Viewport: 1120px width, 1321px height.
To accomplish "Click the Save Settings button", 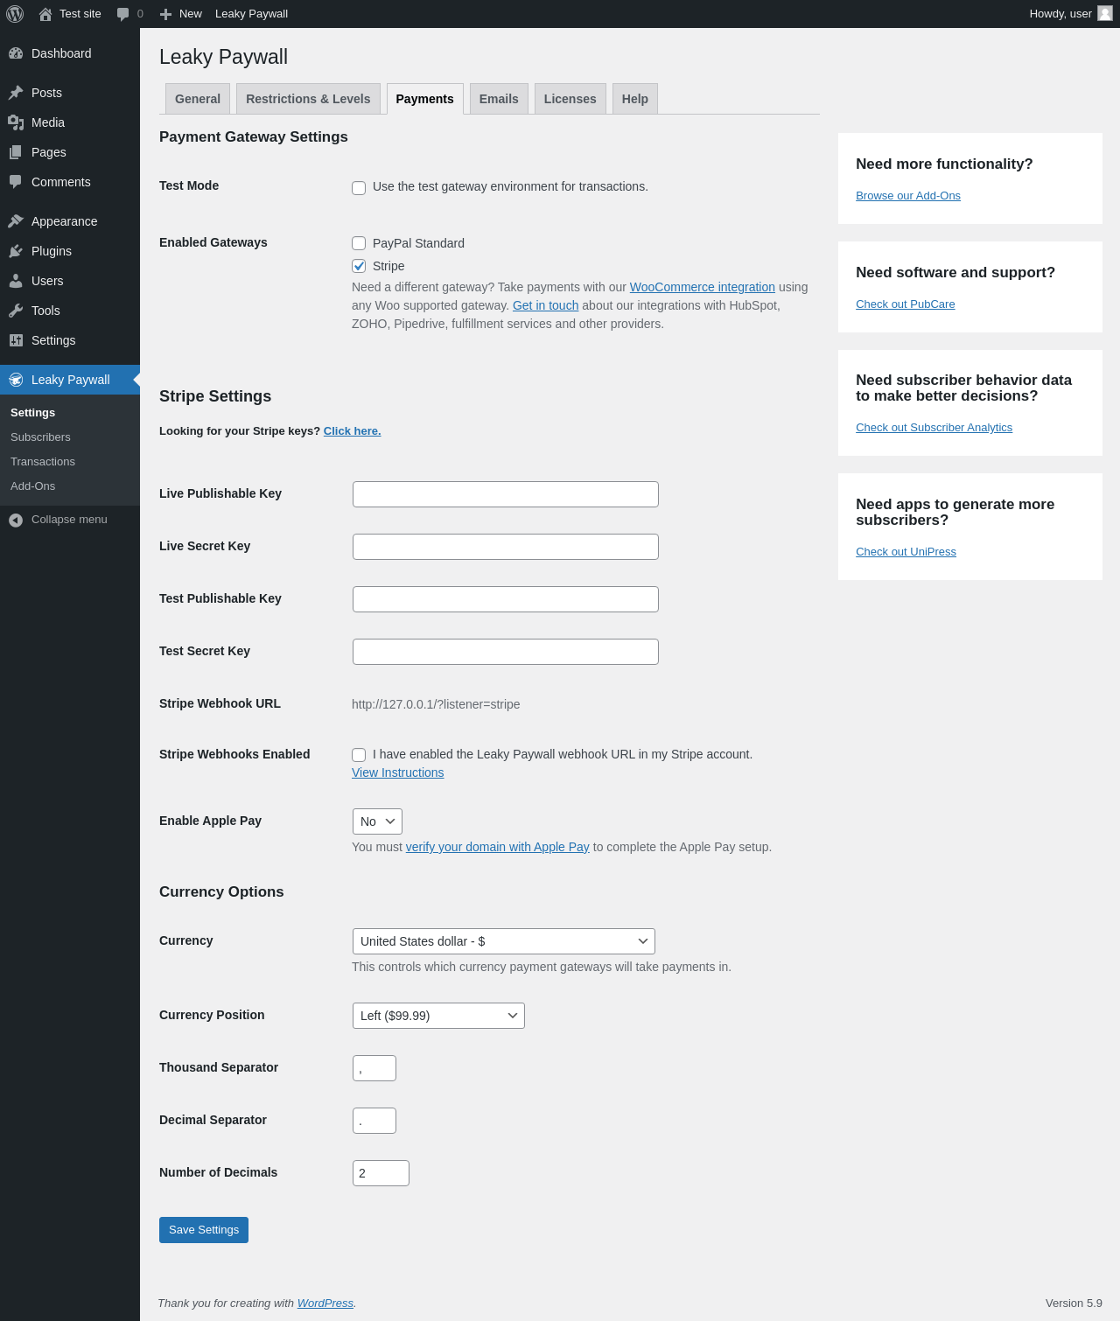I will pyautogui.click(x=204, y=1230).
